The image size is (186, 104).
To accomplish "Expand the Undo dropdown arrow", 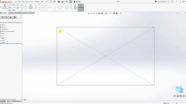I will [x=68, y=1].
